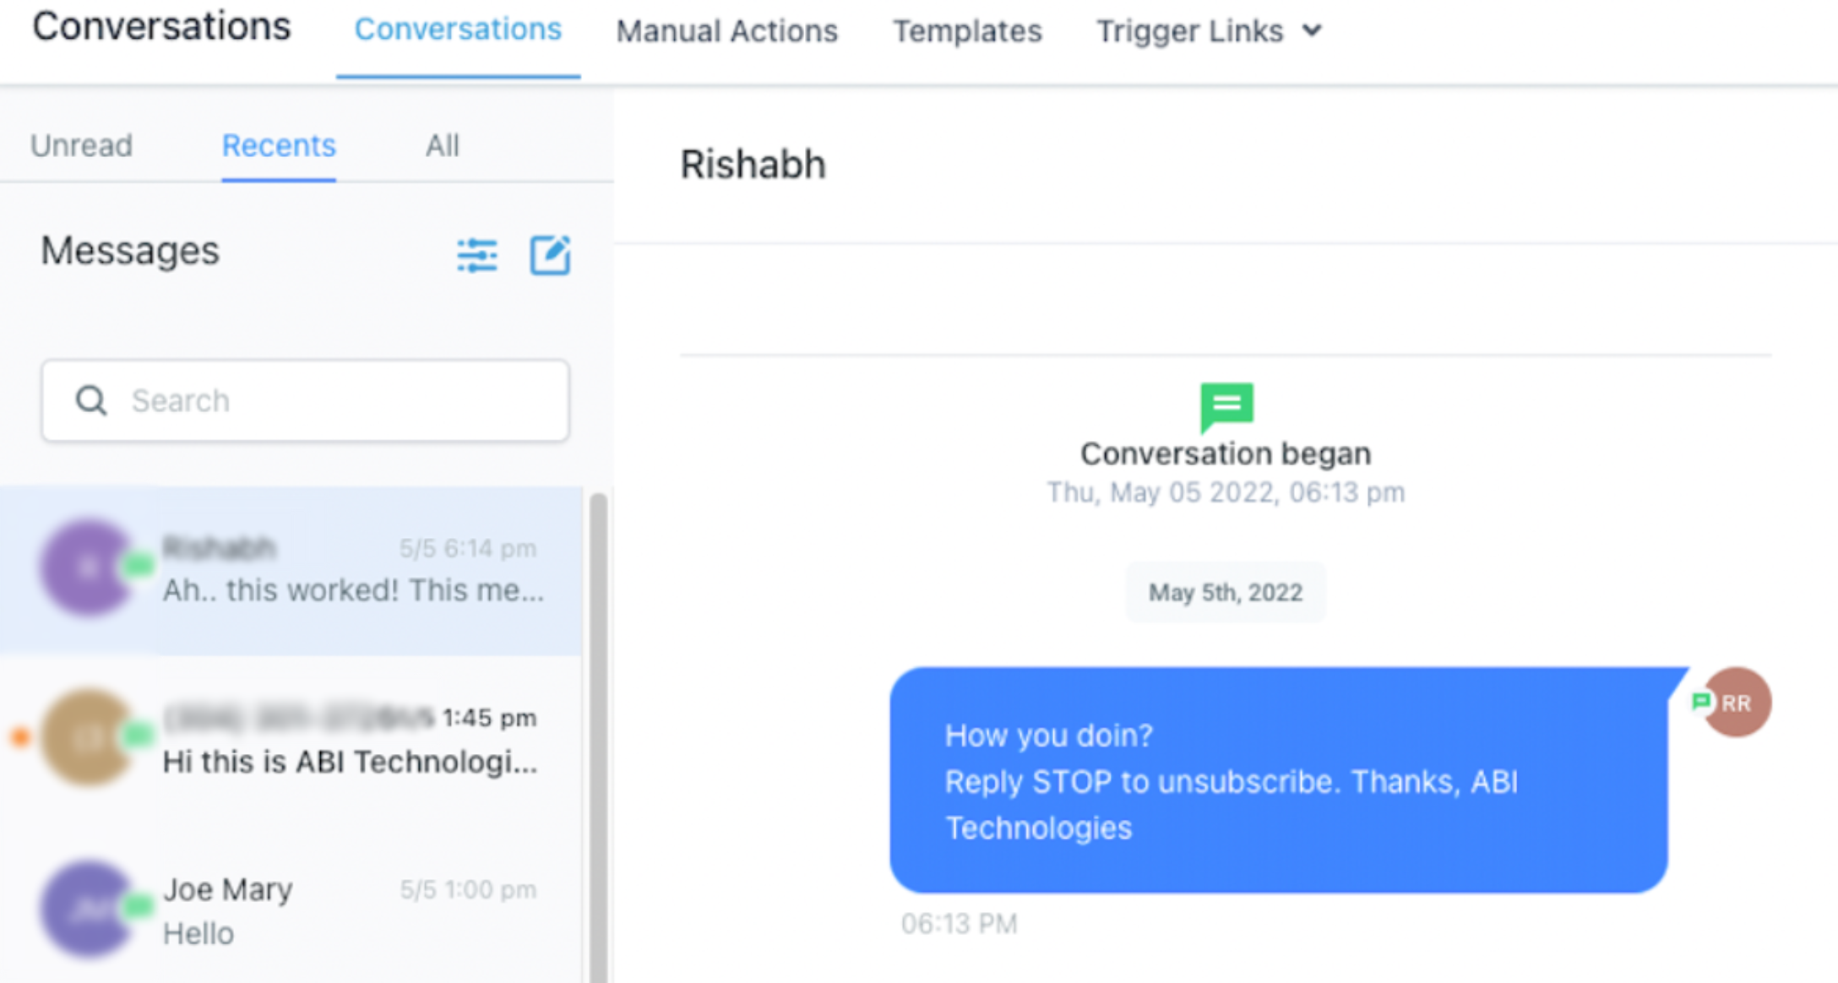Switch to the All messages tab

443,145
